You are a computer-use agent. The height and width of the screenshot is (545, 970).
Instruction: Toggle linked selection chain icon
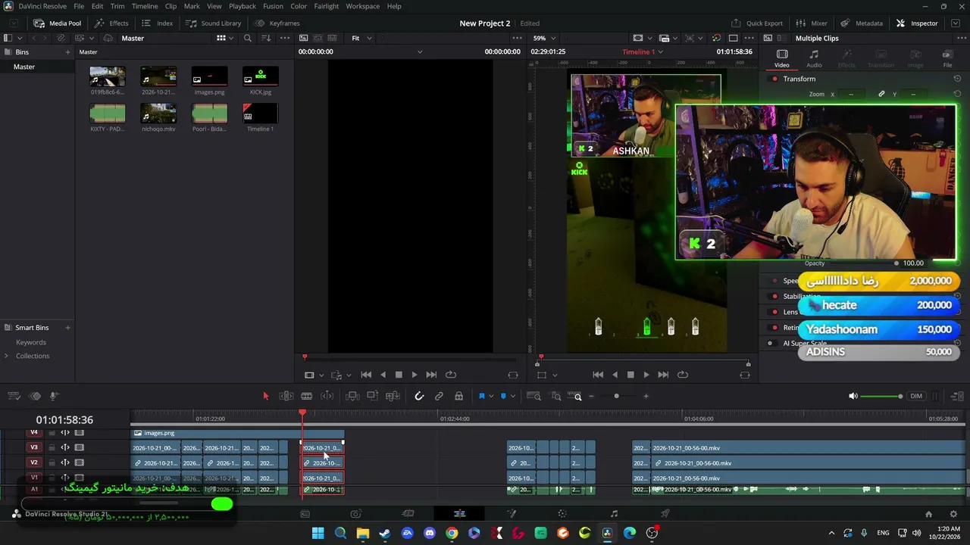pyautogui.click(x=439, y=396)
